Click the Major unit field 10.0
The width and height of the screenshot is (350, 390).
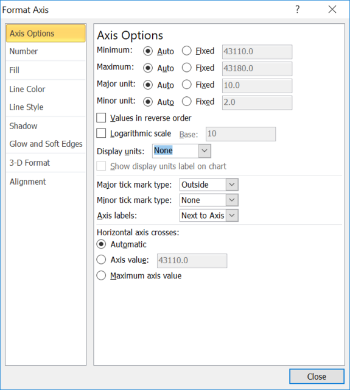click(257, 85)
